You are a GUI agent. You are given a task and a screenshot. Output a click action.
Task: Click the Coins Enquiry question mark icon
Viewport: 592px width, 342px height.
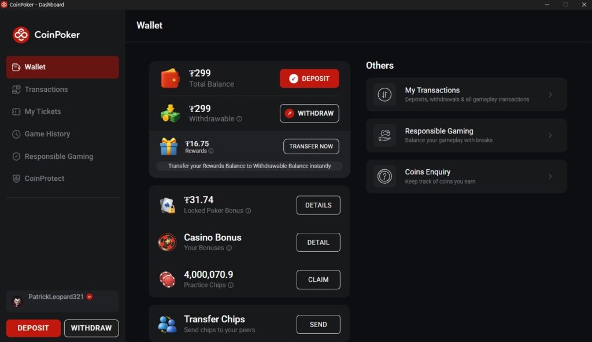[384, 176]
